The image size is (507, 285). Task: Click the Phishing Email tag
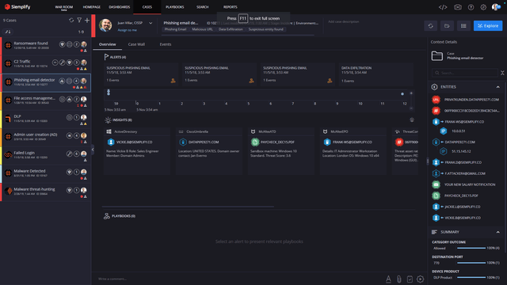click(x=175, y=29)
